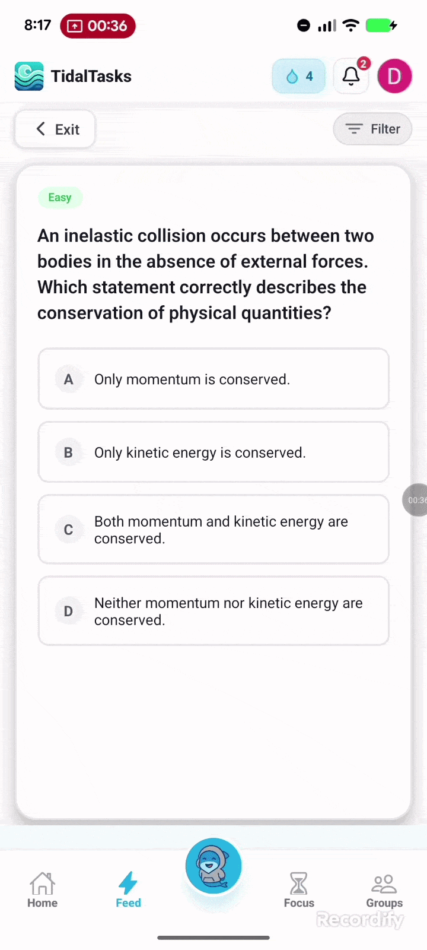
Task: Check the water drop streak counter
Action: click(298, 76)
